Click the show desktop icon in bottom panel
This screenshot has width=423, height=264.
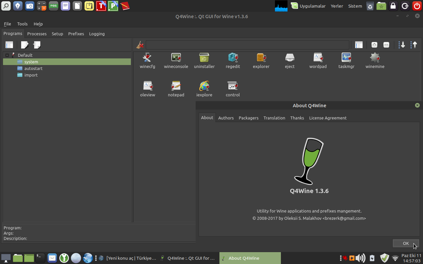(x=6, y=258)
